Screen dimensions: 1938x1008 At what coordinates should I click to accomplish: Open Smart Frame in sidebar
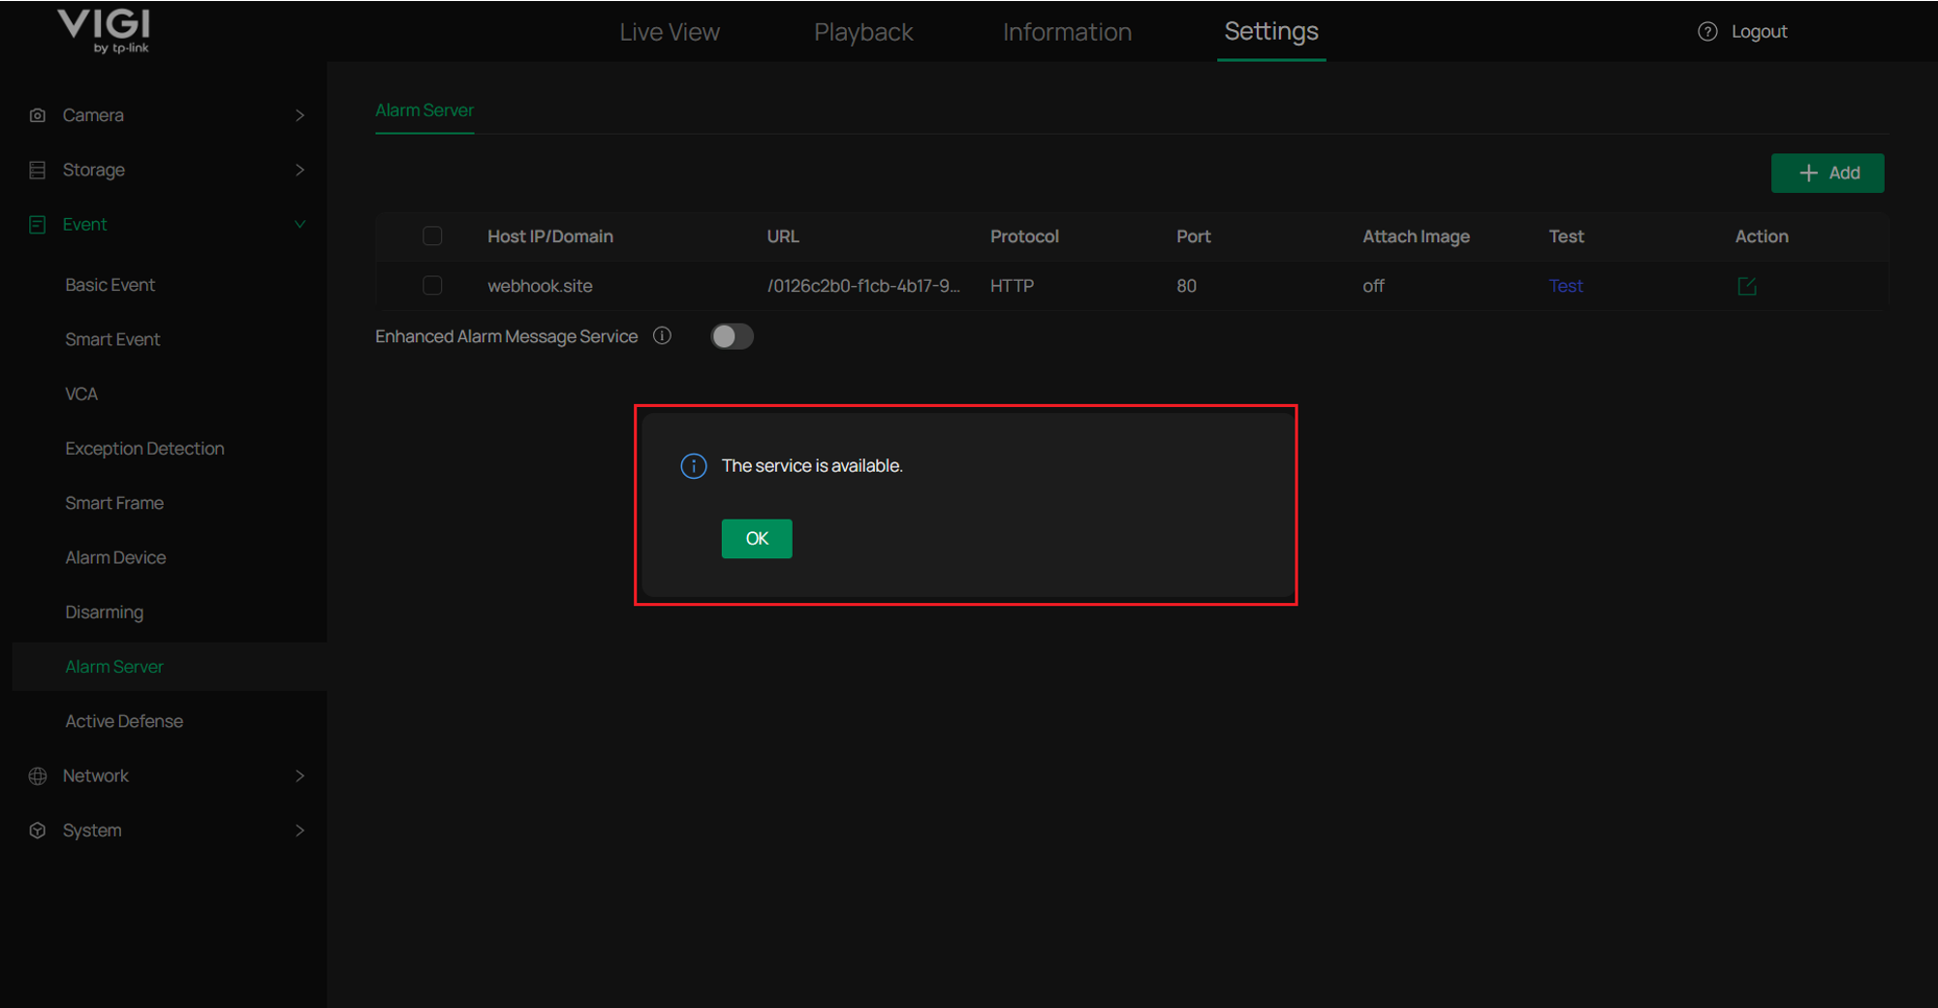(114, 503)
